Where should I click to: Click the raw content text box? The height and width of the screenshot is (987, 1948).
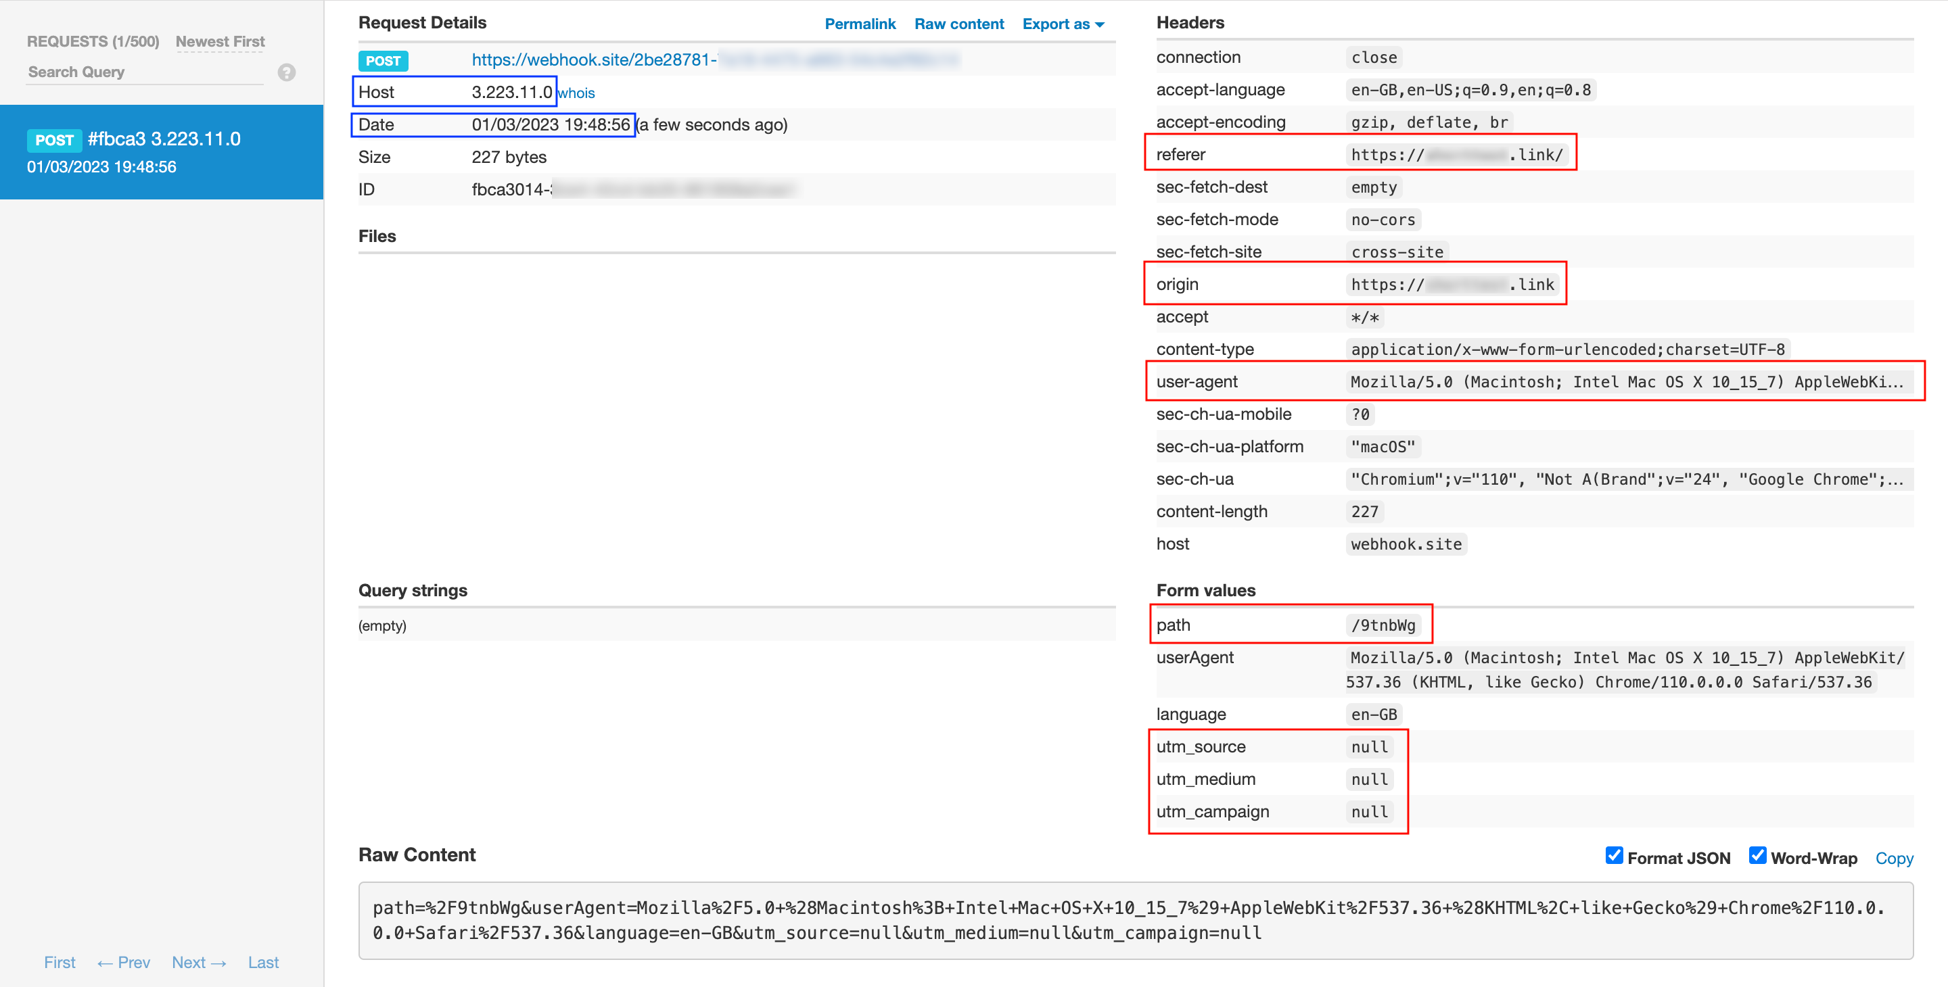[x=1135, y=921]
